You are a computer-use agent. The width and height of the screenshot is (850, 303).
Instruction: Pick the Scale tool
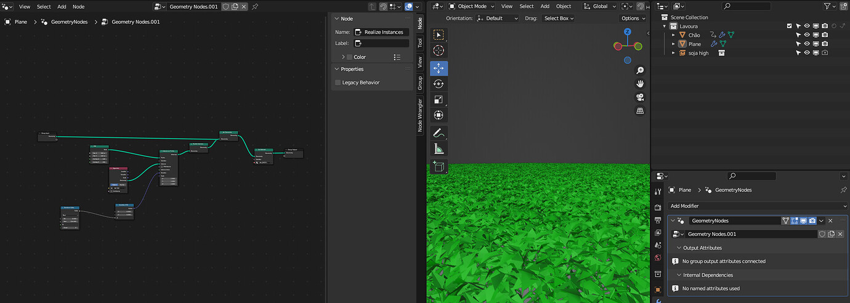click(439, 99)
